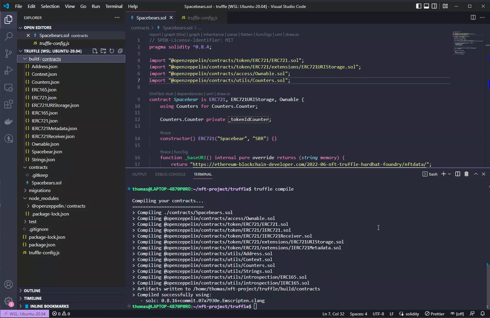
Task: Click the 'flatten' code lens link
Action: (247, 34)
